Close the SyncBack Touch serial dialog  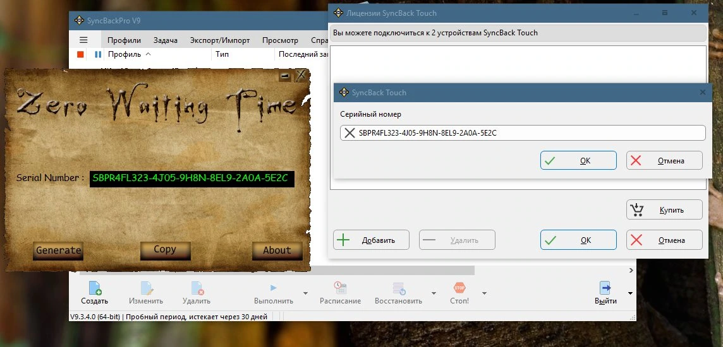pyautogui.click(x=703, y=93)
